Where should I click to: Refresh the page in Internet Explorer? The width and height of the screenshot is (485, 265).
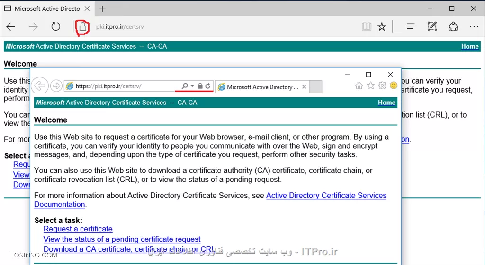pos(208,86)
